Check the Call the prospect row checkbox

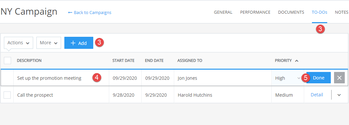(7, 95)
